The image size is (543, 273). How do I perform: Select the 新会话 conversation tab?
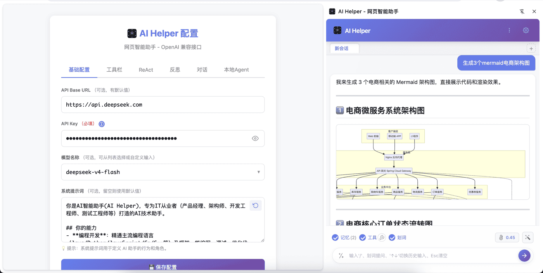tap(344, 48)
